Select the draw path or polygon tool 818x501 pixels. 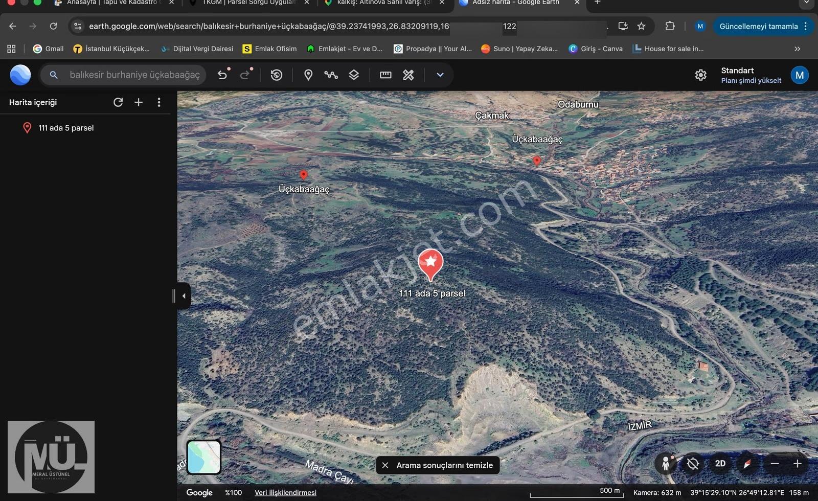pos(331,75)
